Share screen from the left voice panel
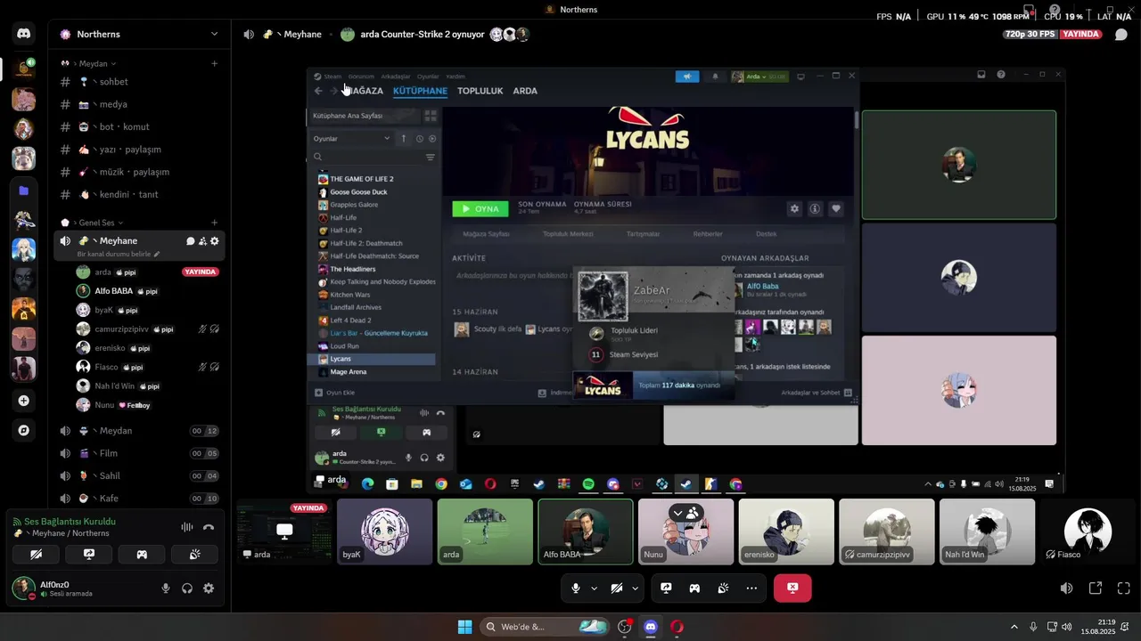 [x=89, y=554]
